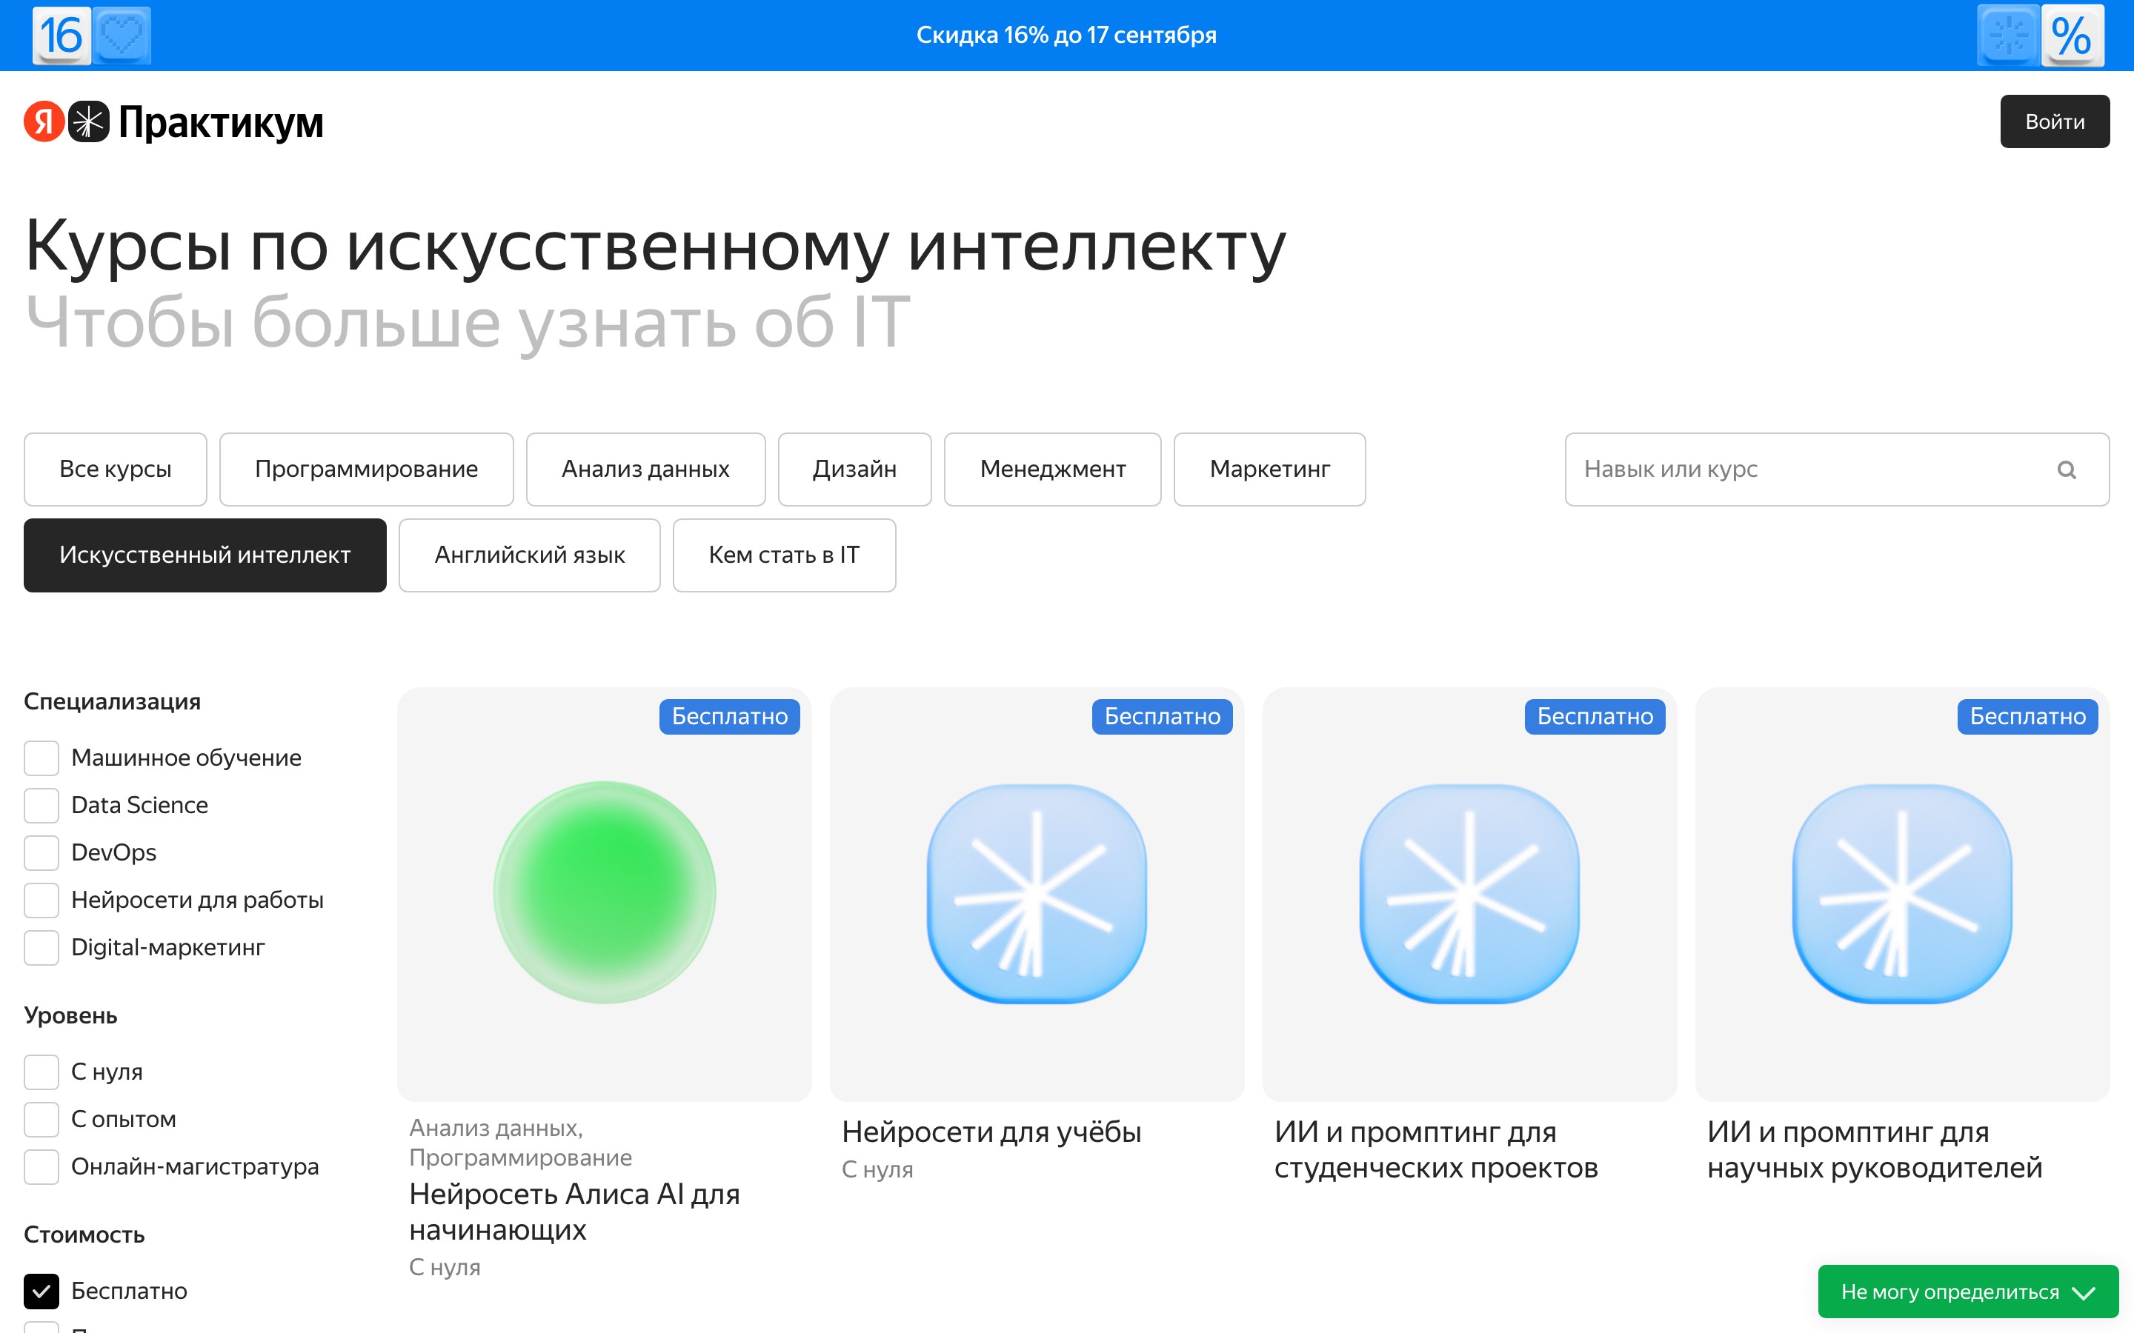The image size is (2134, 1333).
Task: Check 'Онлайн-магистратура' checkbox
Action: (x=41, y=1167)
